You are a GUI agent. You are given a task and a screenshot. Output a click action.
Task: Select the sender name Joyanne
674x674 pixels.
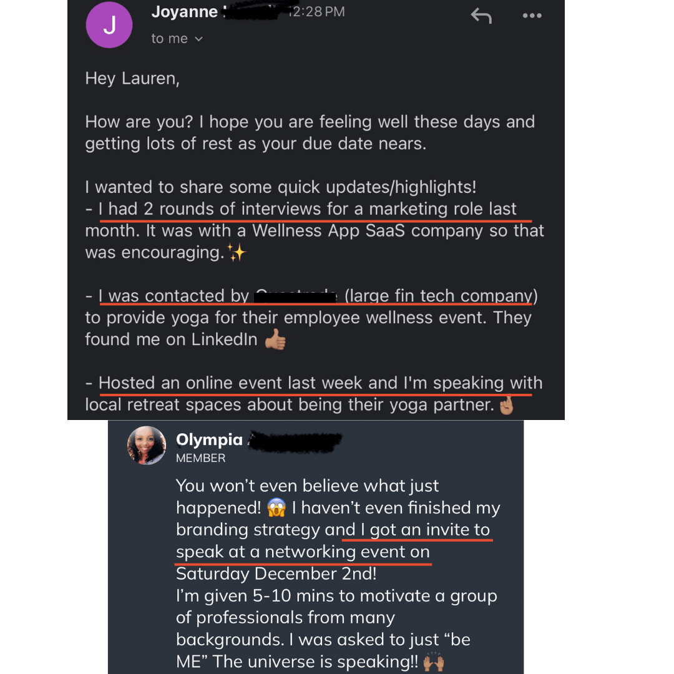pyautogui.click(x=183, y=11)
